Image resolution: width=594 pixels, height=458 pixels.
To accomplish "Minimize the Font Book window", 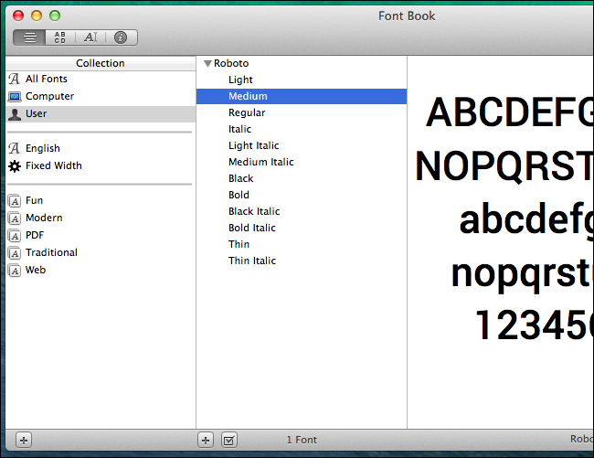I will [37, 16].
